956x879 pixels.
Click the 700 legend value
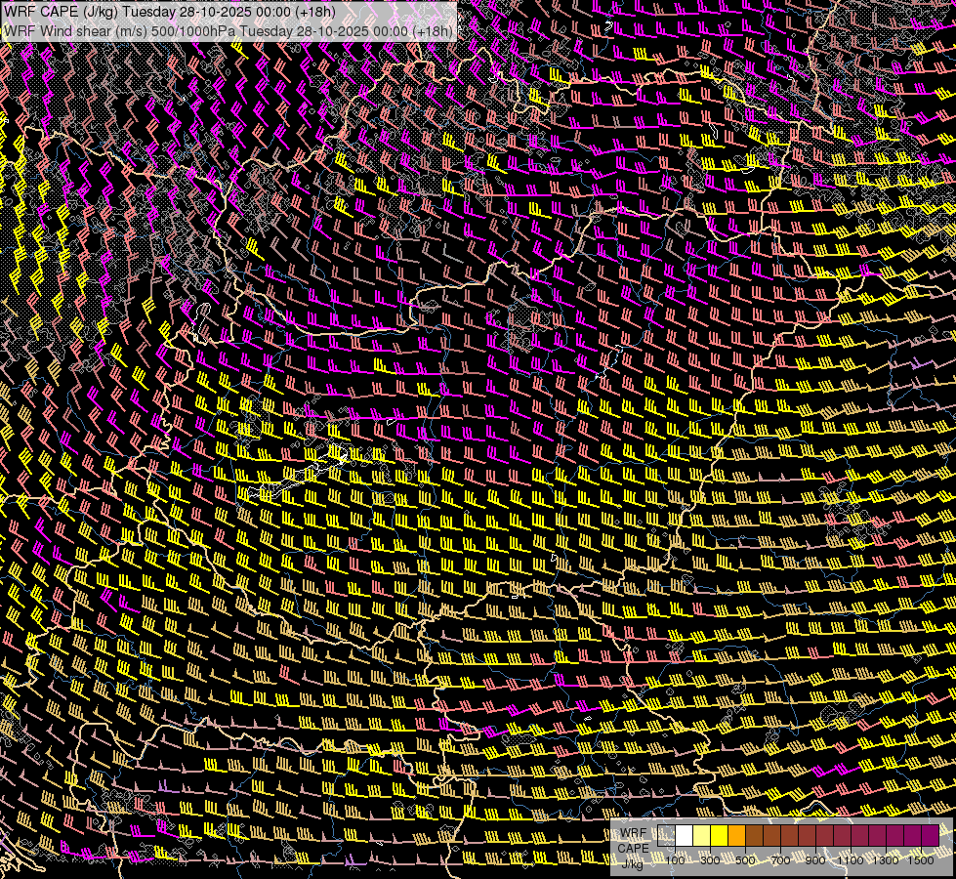tap(780, 860)
